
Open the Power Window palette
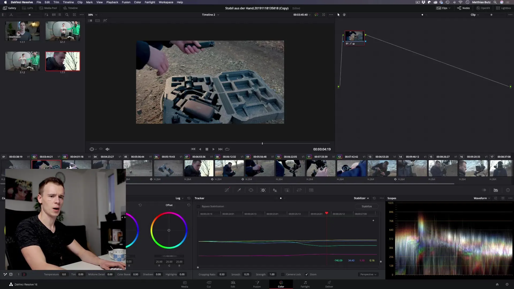pos(251,190)
